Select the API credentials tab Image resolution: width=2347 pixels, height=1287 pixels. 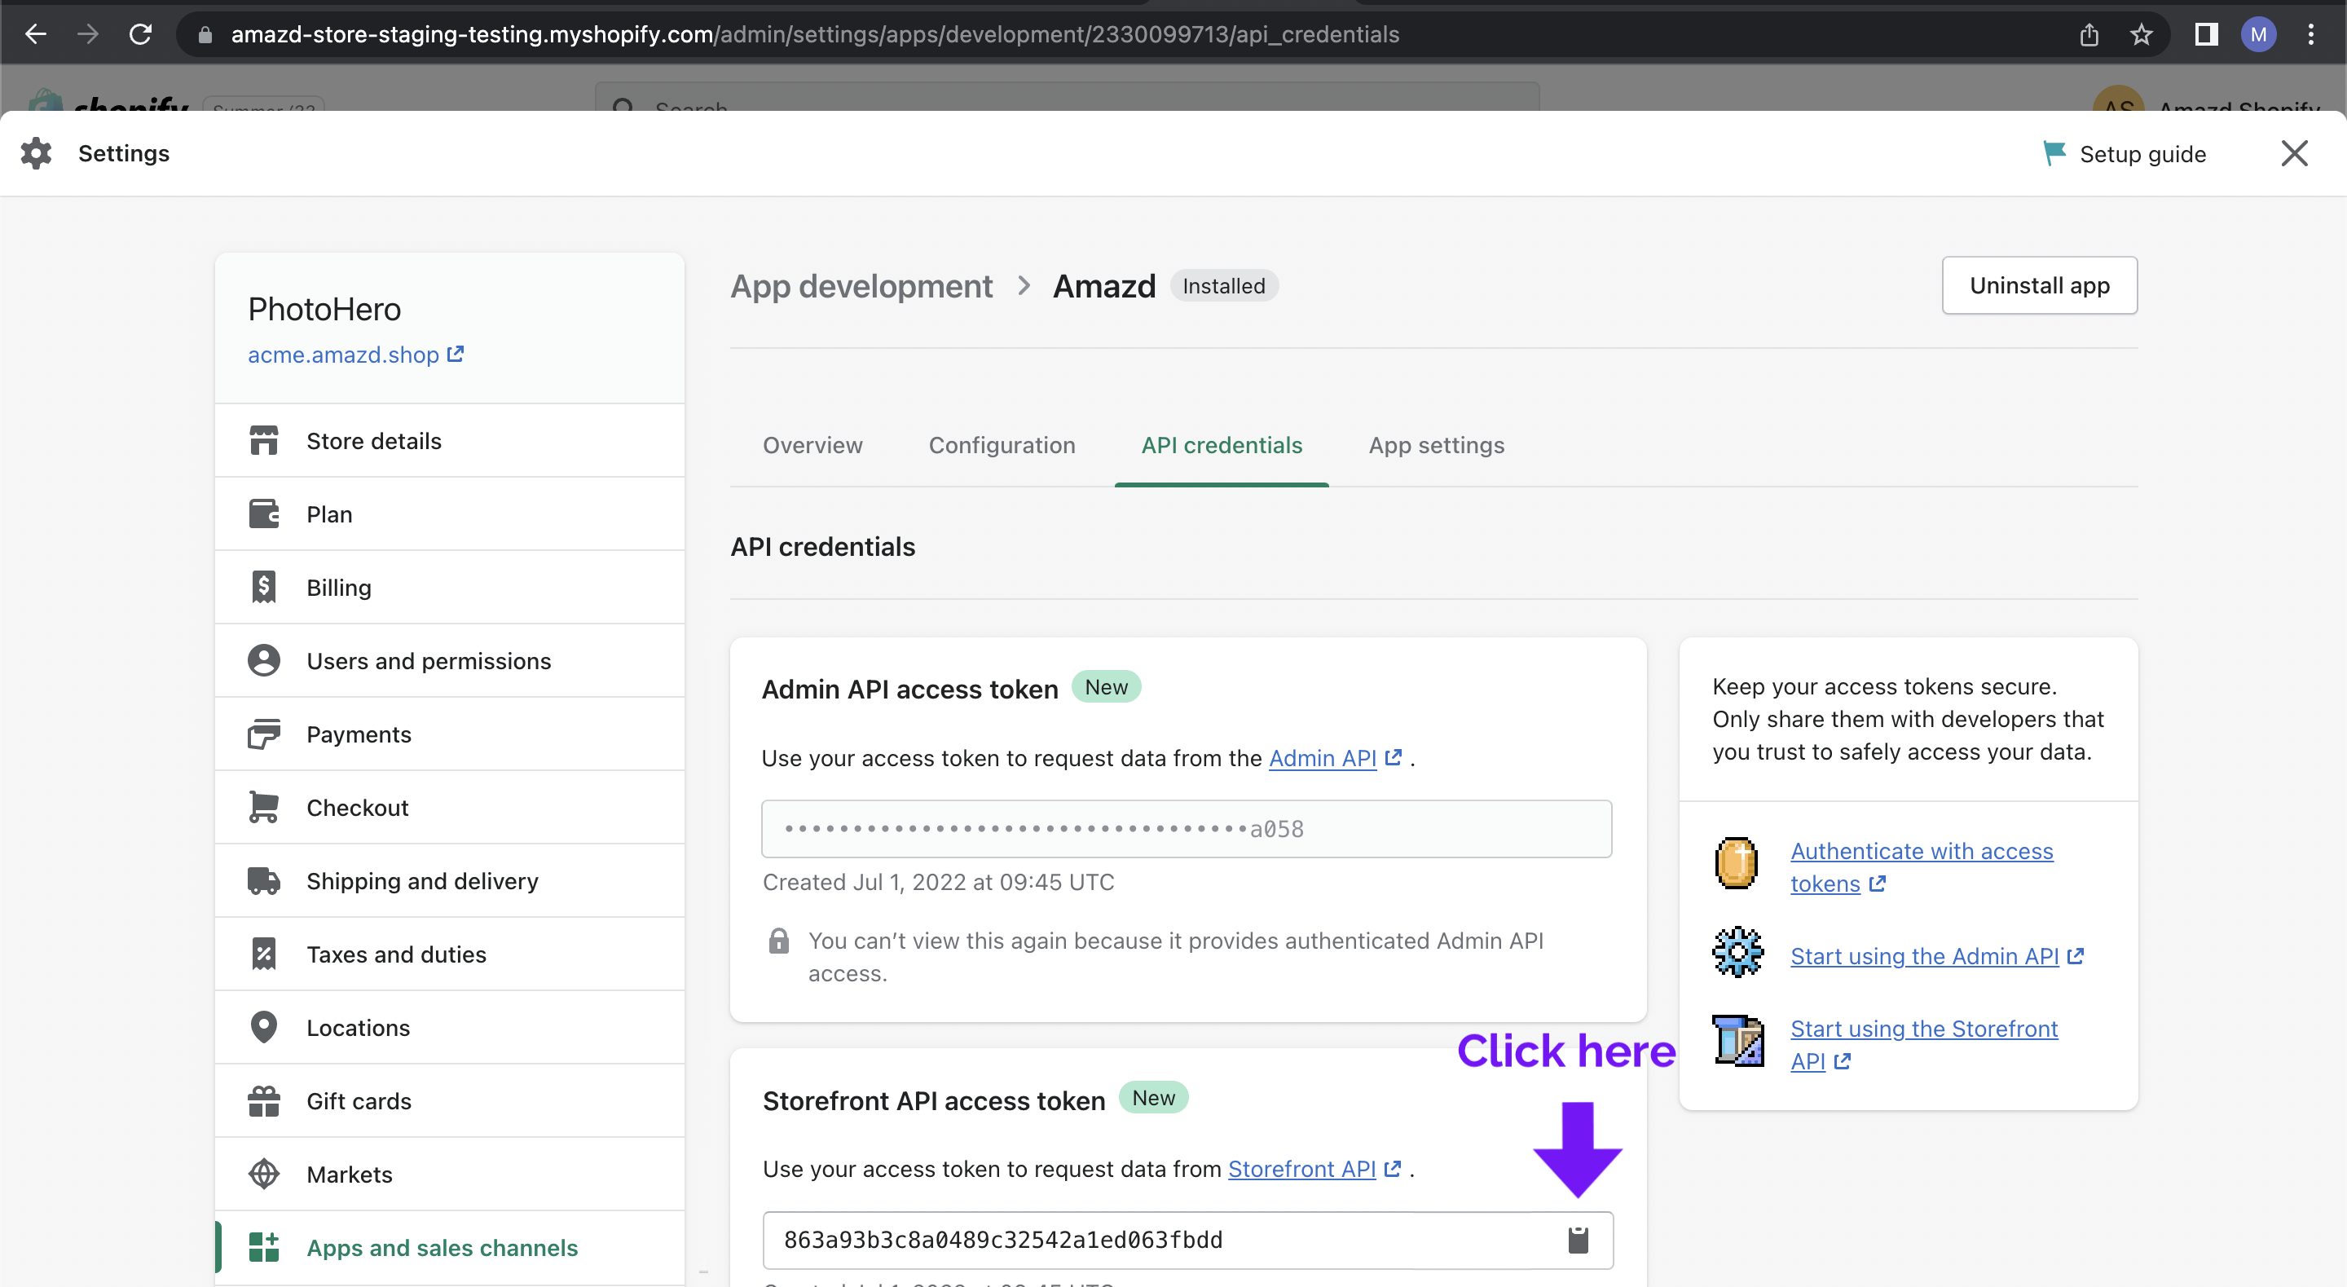(1221, 445)
